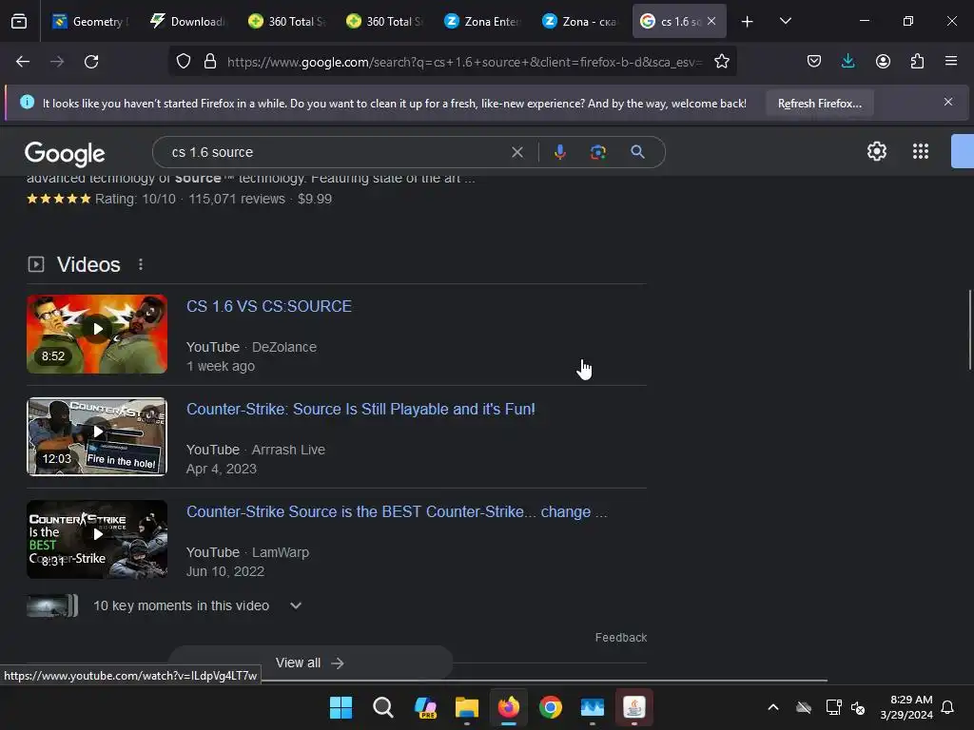Open the Firefox downloads panel
Image resolution: width=974 pixels, height=730 pixels.
[847, 62]
